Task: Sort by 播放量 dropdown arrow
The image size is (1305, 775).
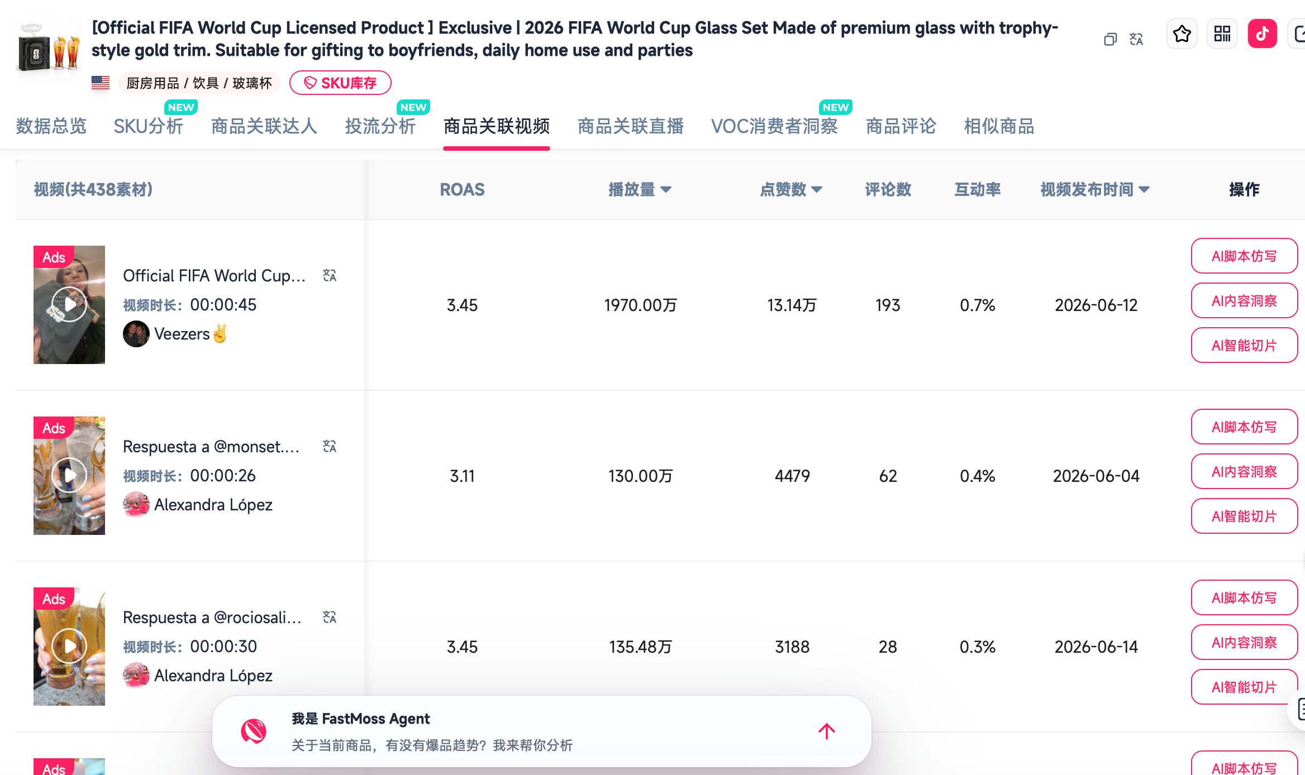Action: click(x=666, y=190)
